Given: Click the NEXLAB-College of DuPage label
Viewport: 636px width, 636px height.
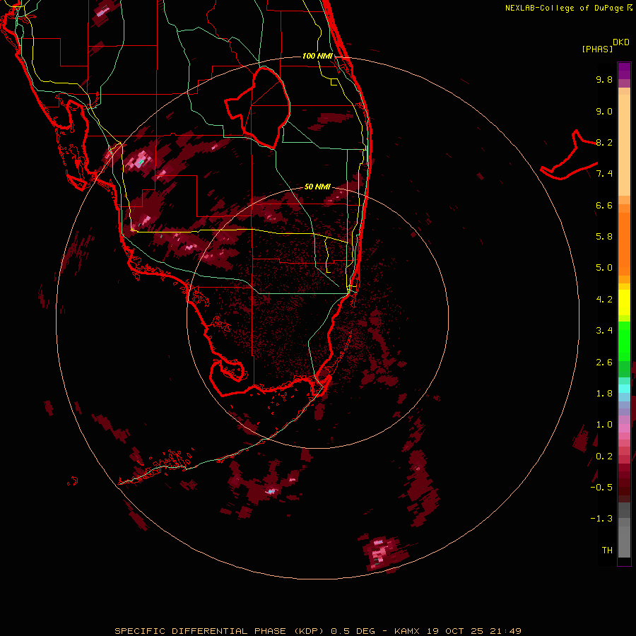Looking at the screenshot, I should (564, 8).
